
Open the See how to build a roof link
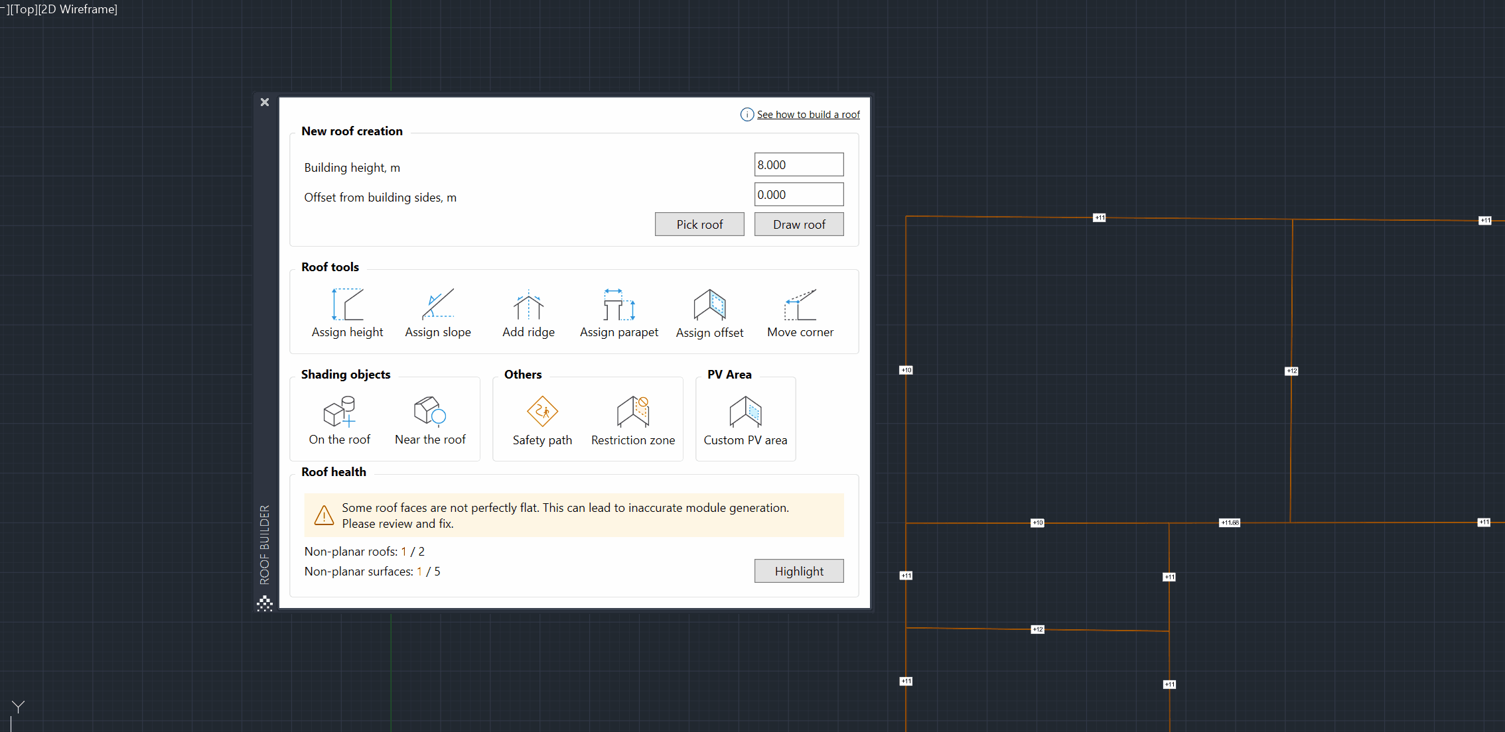[x=808, y=114]
